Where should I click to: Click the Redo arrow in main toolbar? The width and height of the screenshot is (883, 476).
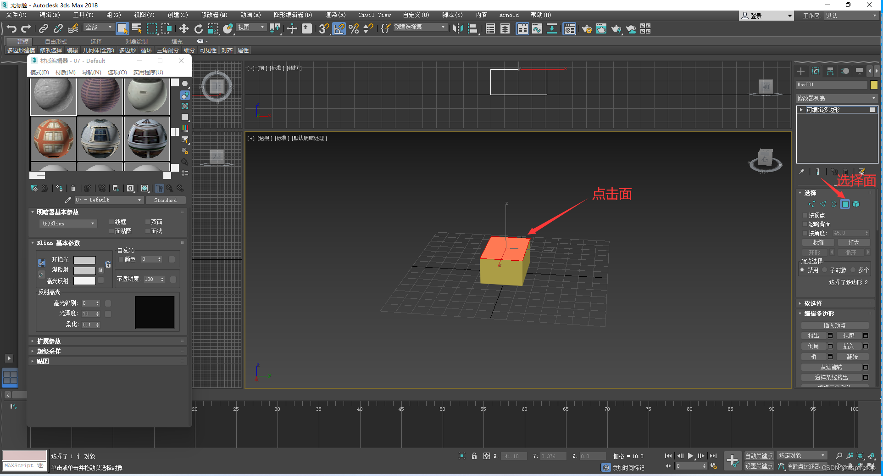(26, 29)
